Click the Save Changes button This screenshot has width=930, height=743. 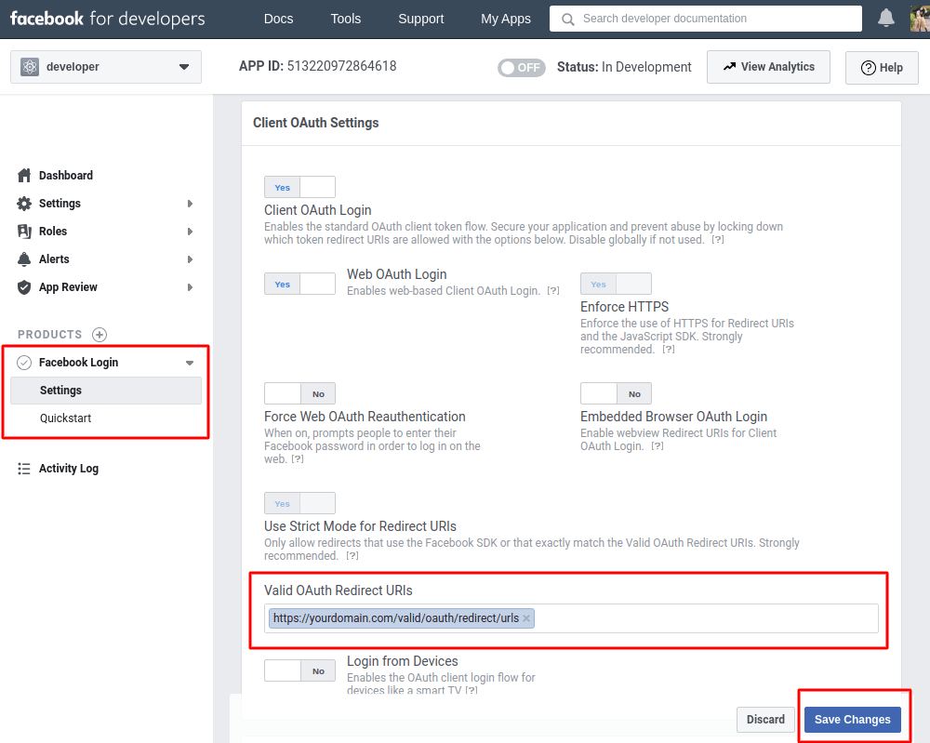[852, 719]
